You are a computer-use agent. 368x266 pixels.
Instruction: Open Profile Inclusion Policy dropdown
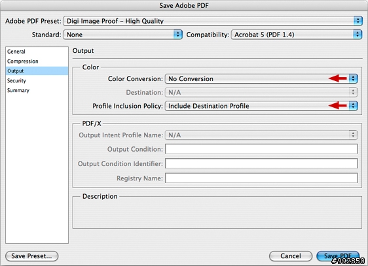click(261, 106)
